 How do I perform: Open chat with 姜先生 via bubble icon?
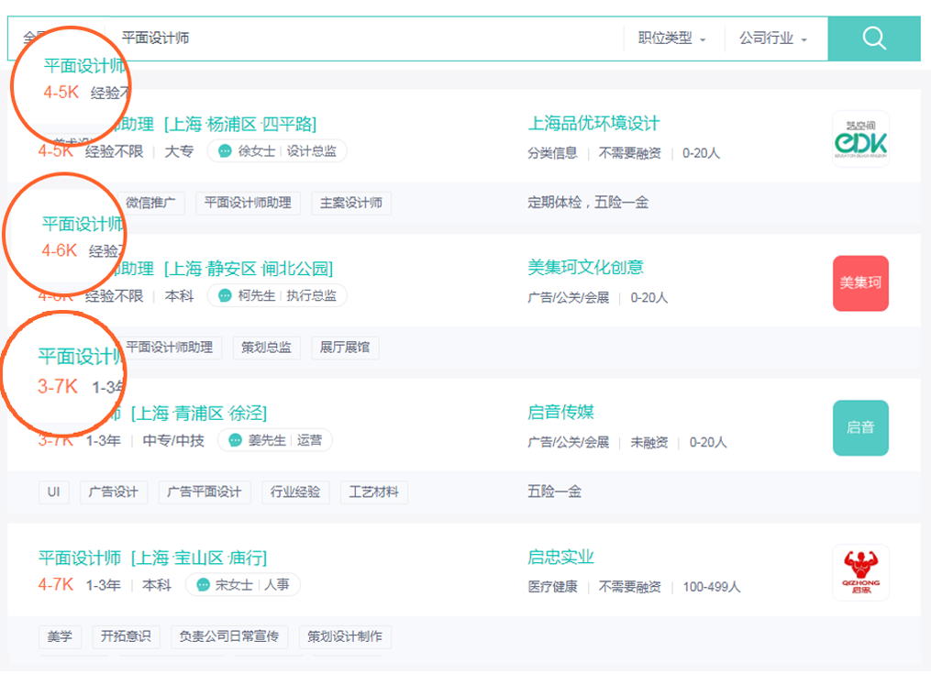click(x=235, y=440)
